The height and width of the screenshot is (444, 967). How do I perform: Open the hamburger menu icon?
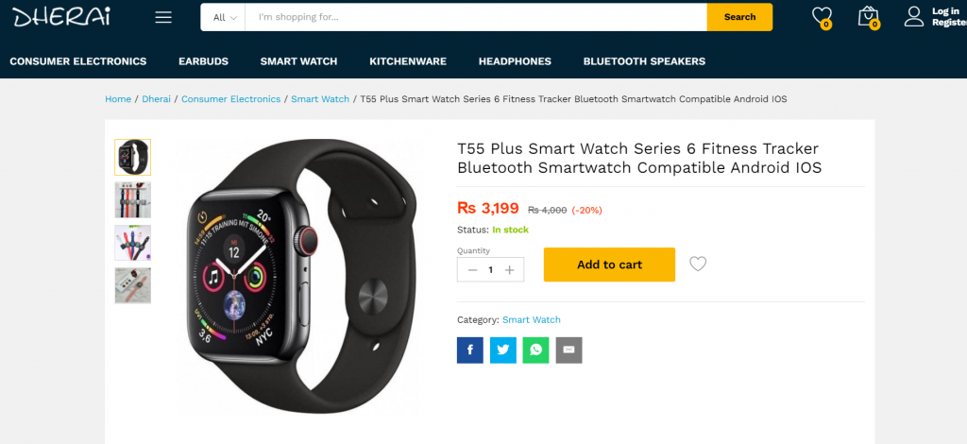pos(163,17)
